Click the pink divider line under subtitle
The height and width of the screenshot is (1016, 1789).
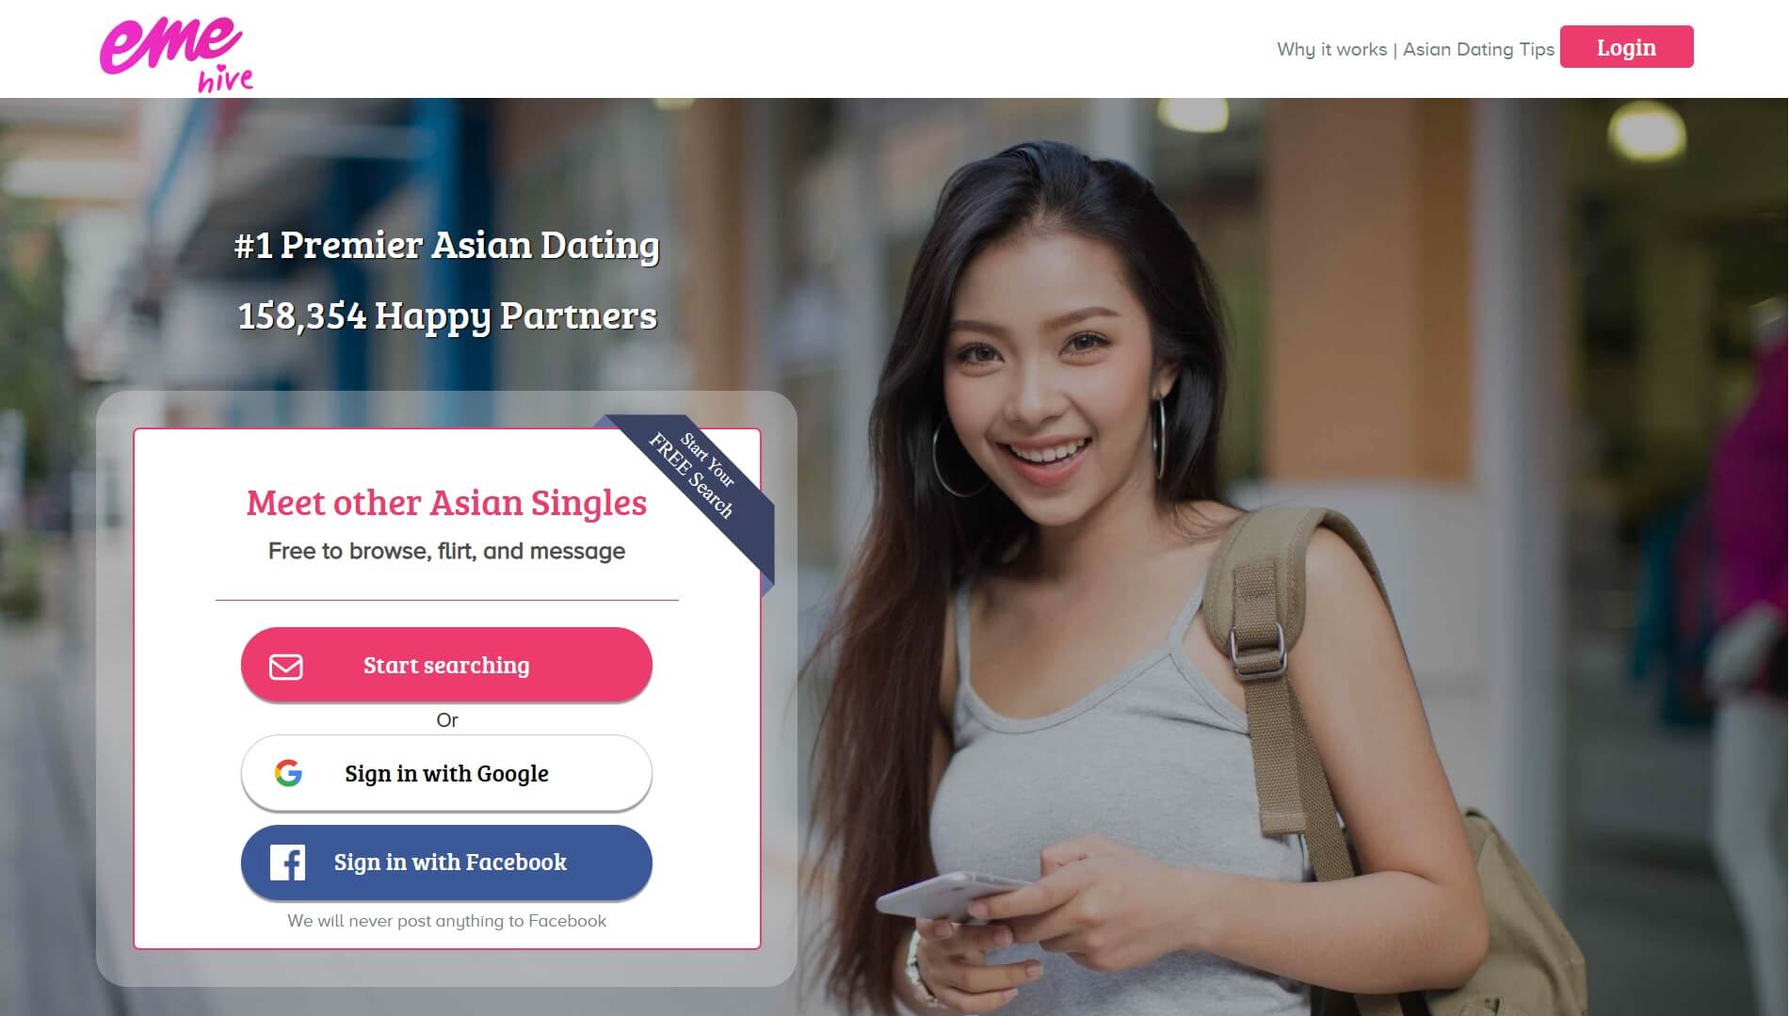(446, 600)
